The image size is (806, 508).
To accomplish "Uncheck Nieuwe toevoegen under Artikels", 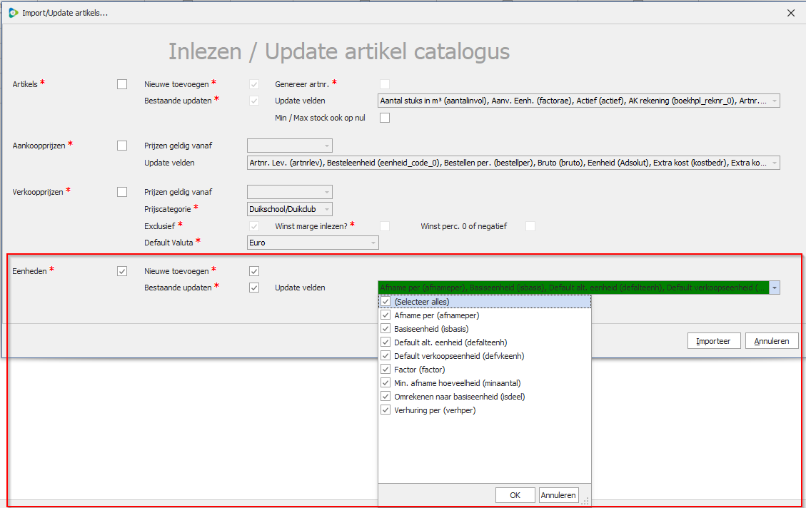I will pyautogui.click(x=254, y=84).
